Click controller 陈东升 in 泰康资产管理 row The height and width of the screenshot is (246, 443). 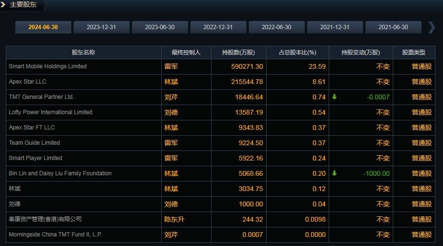point(174,219)
